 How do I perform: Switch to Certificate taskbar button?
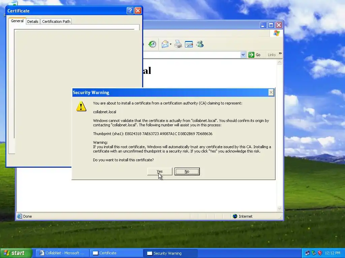(116, 253)
